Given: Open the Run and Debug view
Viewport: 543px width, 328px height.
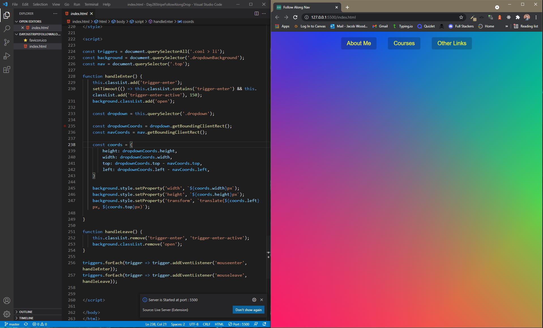Looking at the screenshot, I should [7, 56].
